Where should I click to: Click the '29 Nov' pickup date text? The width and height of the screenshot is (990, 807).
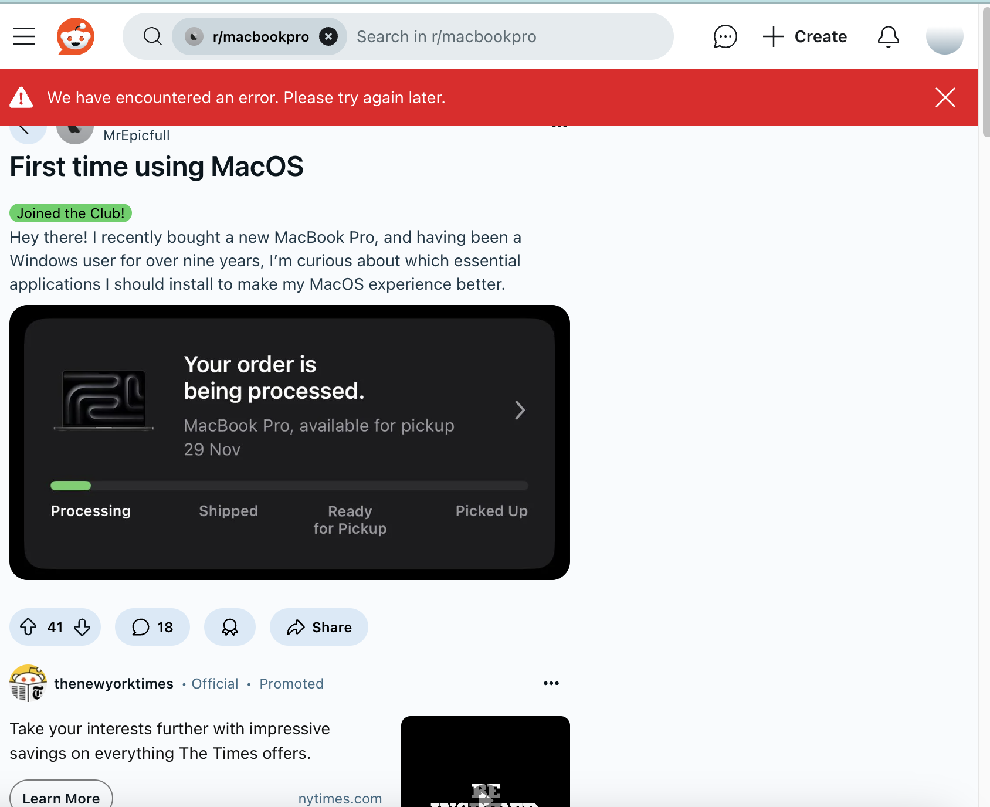click(212, 449)
